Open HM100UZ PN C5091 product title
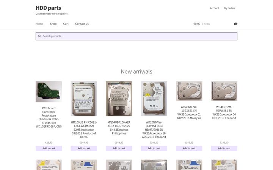 click(84, 130)
